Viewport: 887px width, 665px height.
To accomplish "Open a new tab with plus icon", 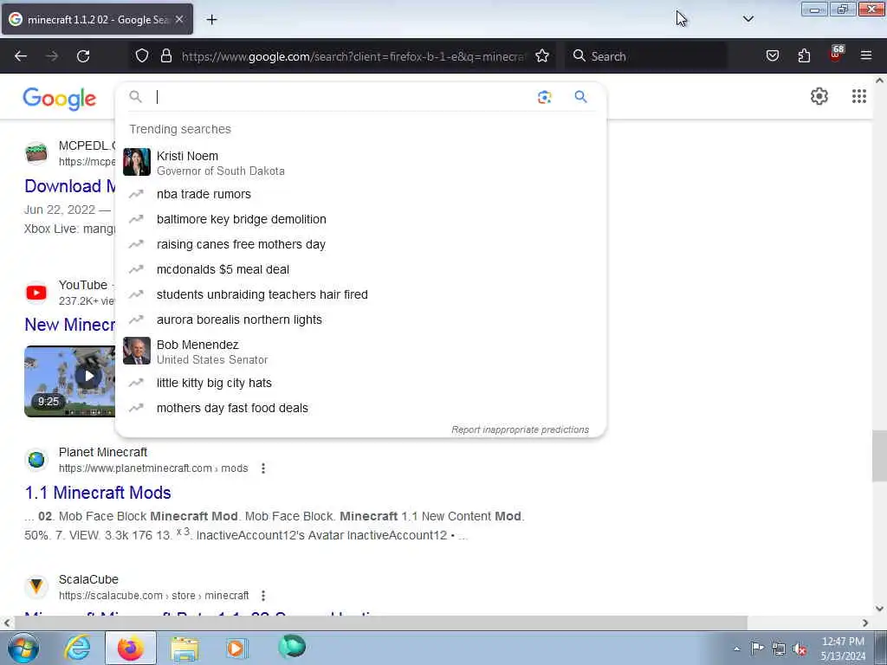I will pyautogui.click(x=211, y=20).
